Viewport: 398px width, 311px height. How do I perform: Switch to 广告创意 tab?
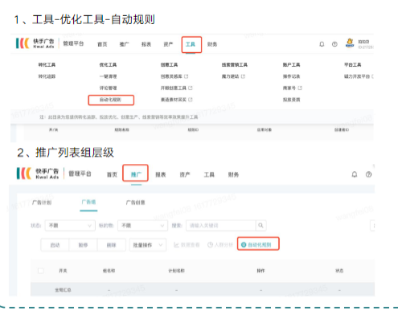135,203
